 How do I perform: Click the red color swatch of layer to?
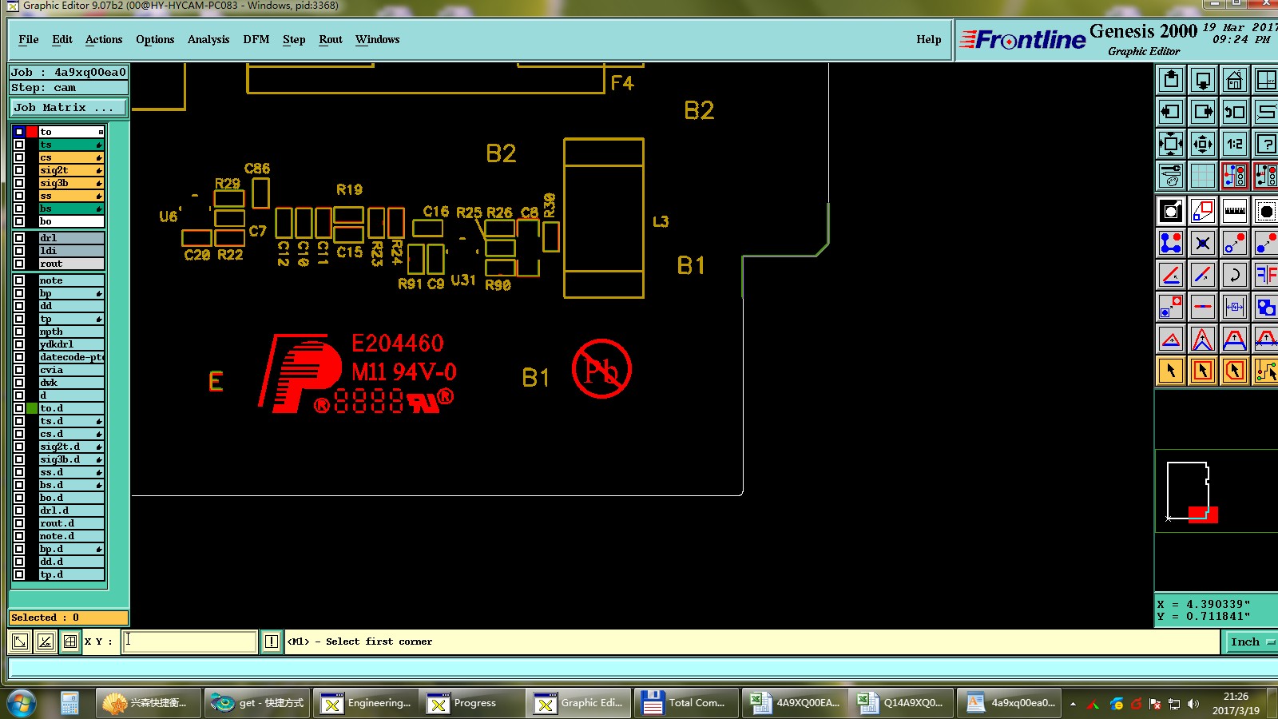[32, 132]
